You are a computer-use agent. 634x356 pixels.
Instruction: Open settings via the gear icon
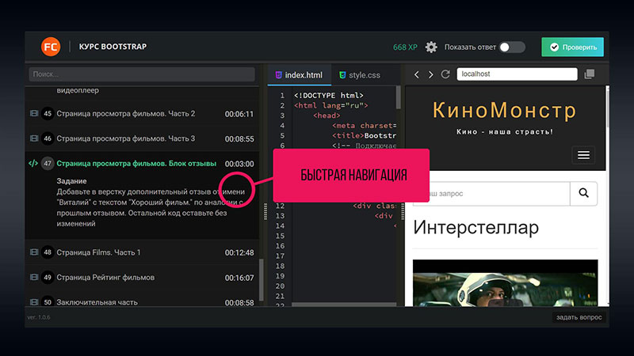pyautogui.click(x=431, y=47)
